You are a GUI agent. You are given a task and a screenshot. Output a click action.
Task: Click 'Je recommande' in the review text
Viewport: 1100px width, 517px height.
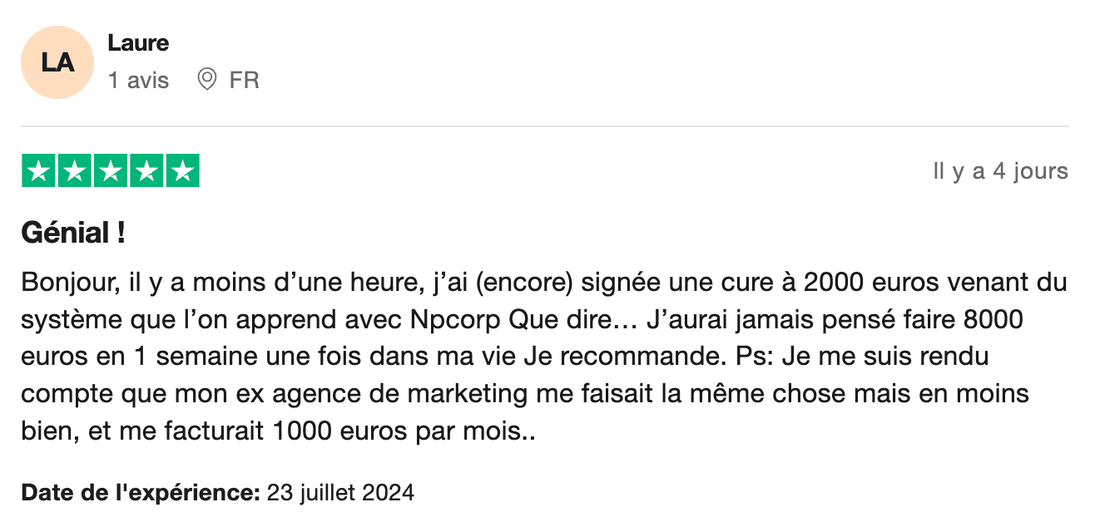(x=626, y=356)
